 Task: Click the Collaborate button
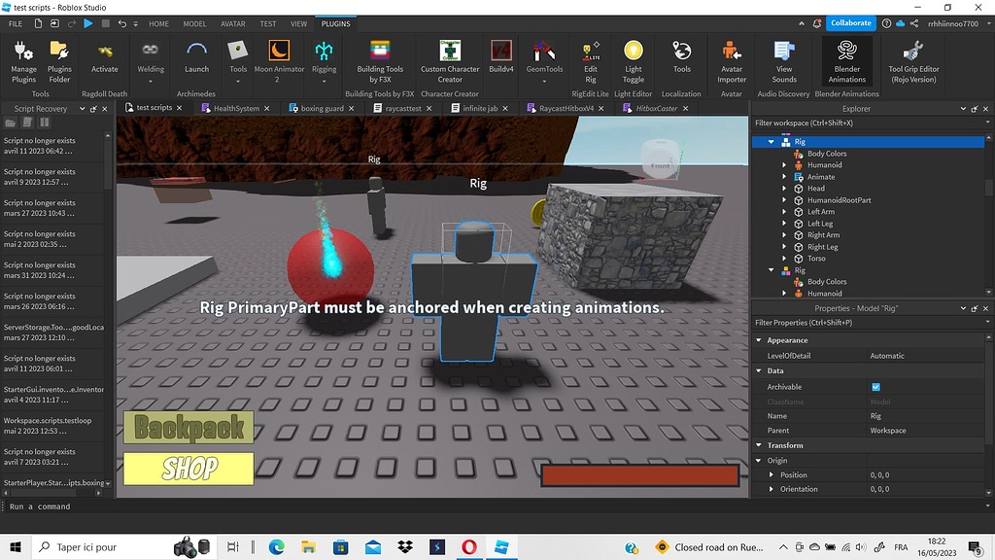pyautogui.click(x=849, y=22)
